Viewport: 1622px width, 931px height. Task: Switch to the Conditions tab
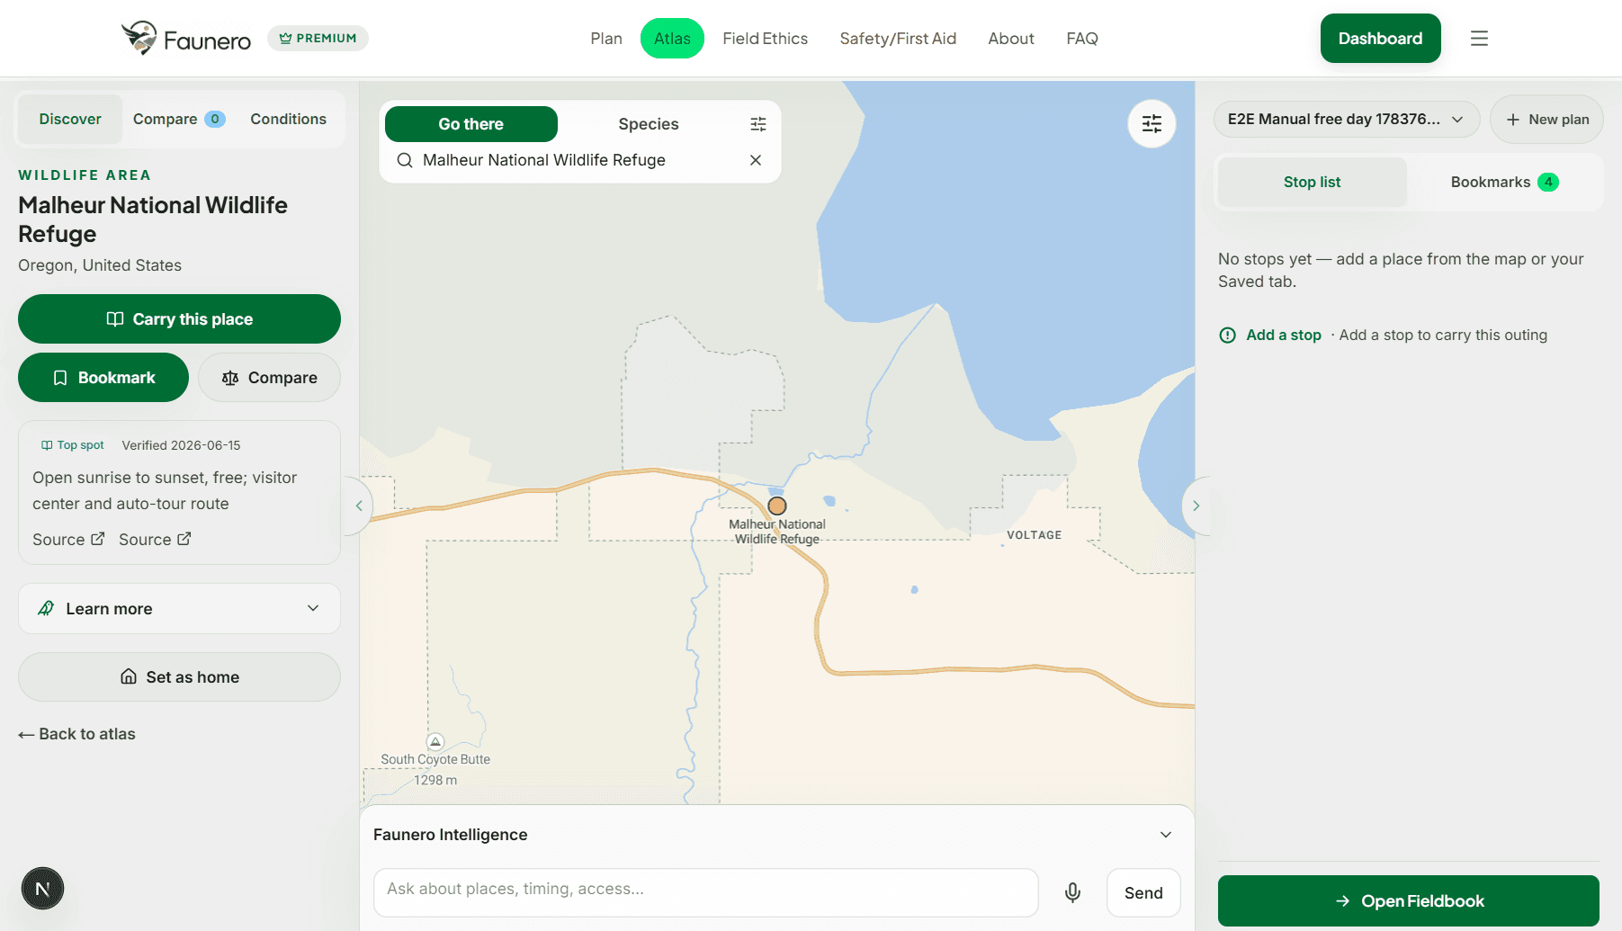click(x=288, y=119)
